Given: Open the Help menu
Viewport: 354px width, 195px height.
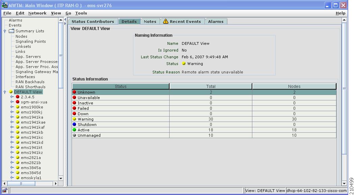Looking at the screenshot, I should click(340, 13).
